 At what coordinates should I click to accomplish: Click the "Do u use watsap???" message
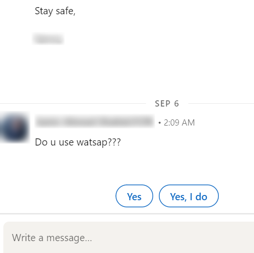point(78,142)
